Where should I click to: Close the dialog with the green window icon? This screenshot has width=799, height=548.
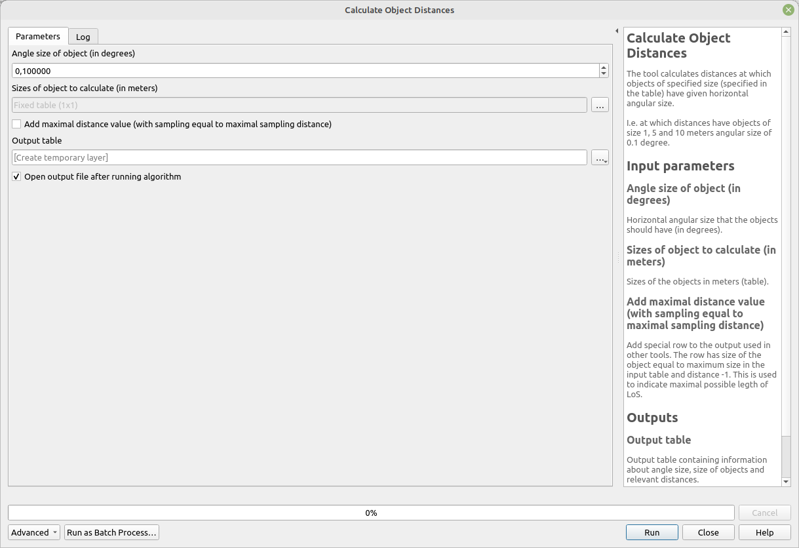pos(788,10)
